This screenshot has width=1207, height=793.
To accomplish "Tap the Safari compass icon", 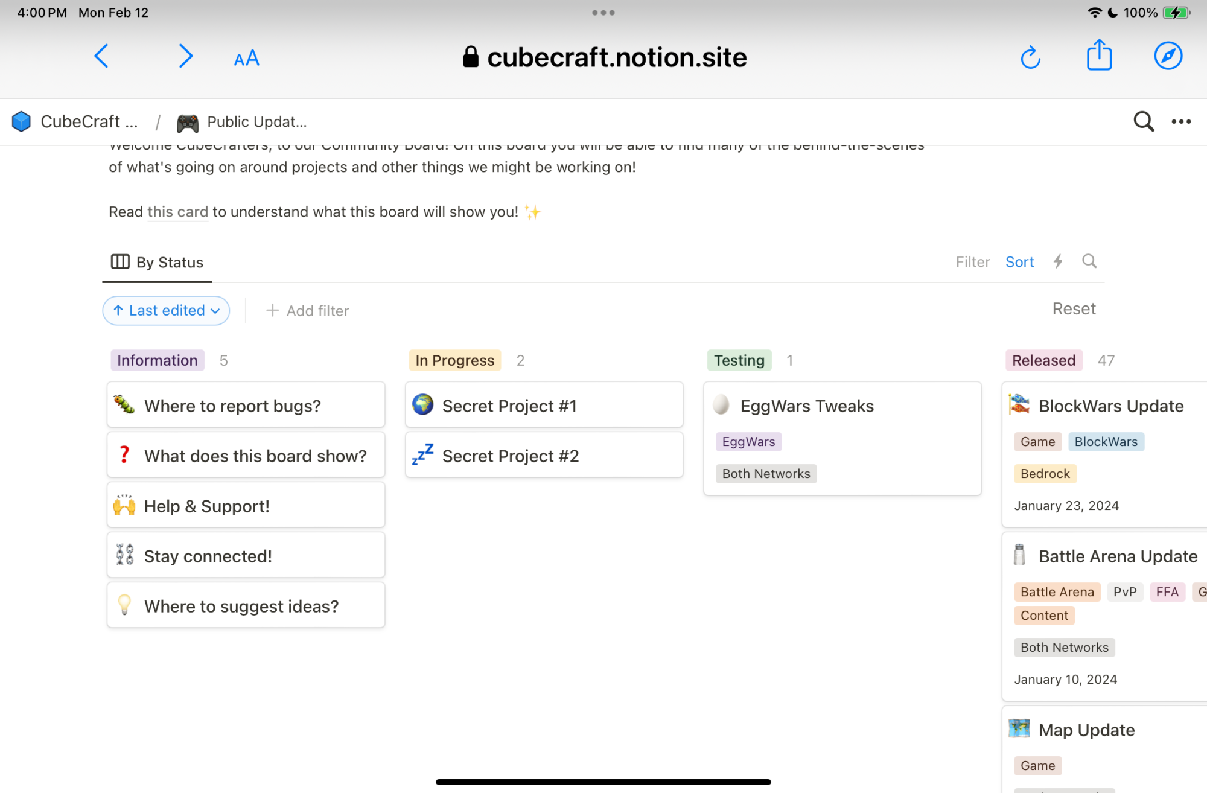I will tap(1168, 56).
